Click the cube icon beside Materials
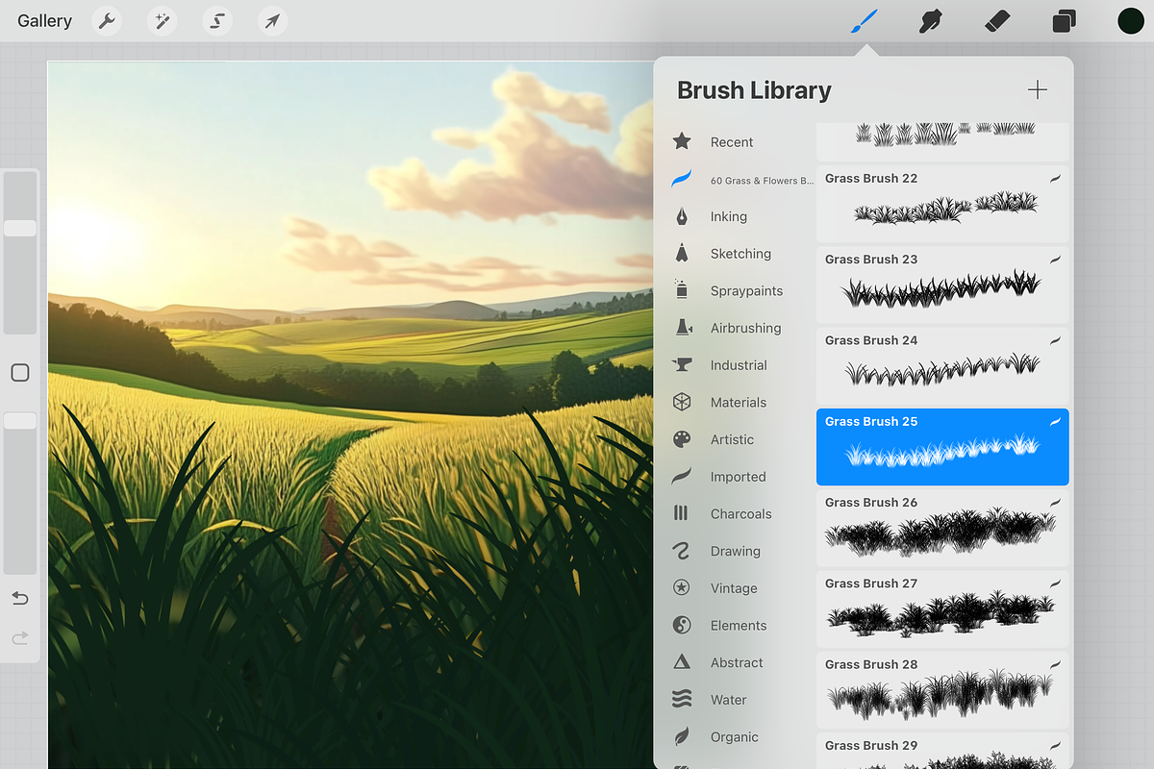The image size is (1154, 769). (682, 402)
